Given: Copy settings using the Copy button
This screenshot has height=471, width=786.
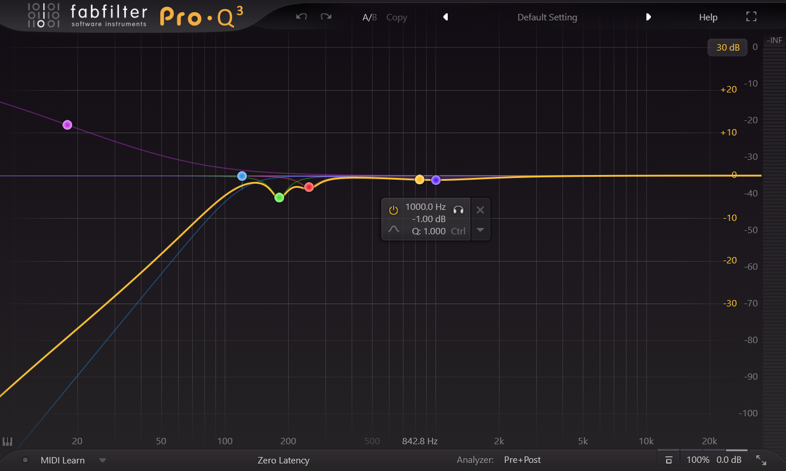Looking at the screenshot, I should pyautogui.click(x=396, y=17).
